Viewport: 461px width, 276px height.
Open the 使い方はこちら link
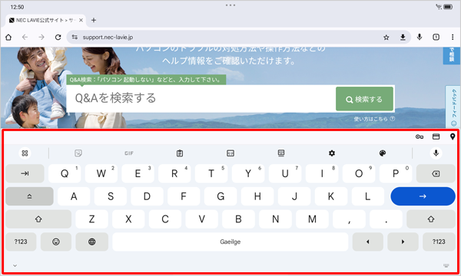pyautogui.click(x=374, y=119)
